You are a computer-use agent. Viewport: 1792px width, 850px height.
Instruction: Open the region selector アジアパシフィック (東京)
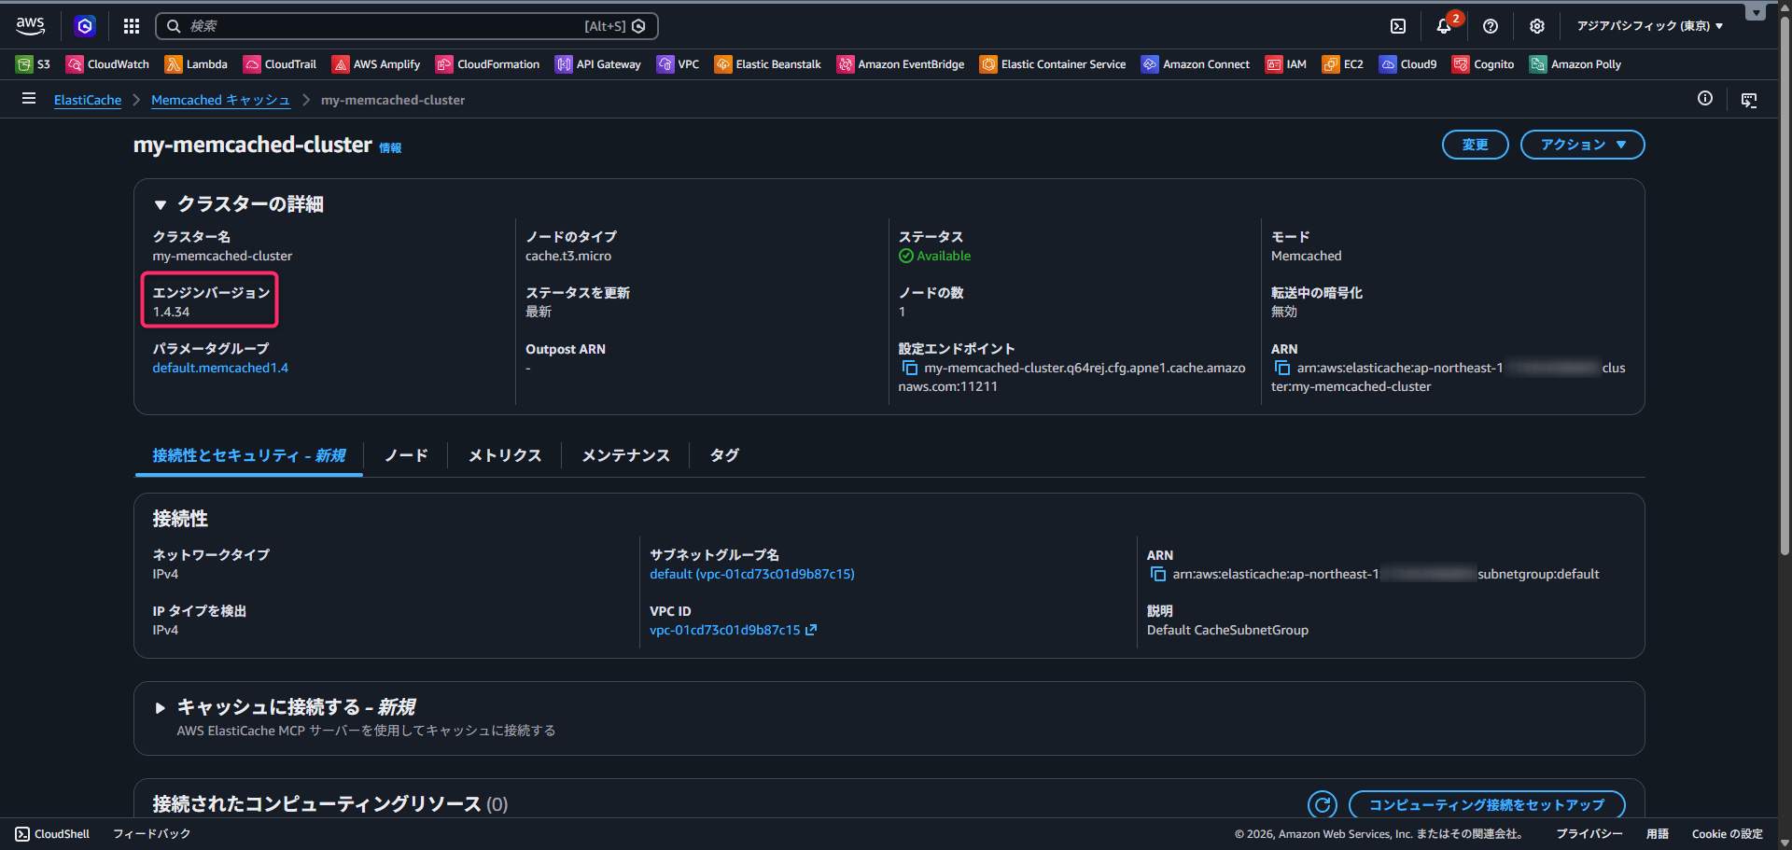1649,26
